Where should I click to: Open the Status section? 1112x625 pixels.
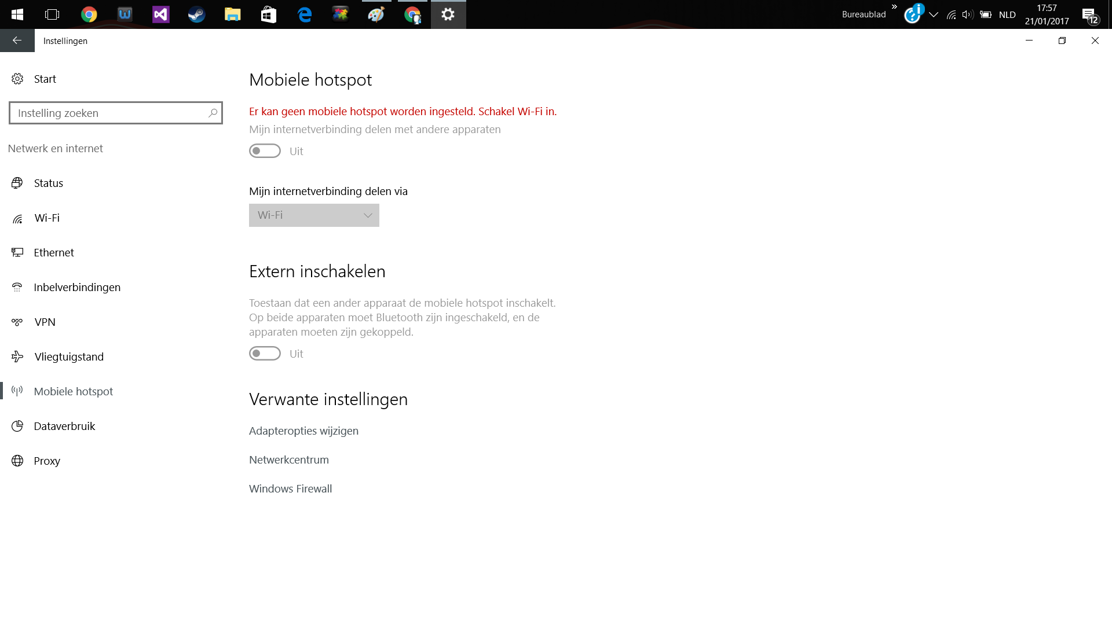tap(49, 183)
